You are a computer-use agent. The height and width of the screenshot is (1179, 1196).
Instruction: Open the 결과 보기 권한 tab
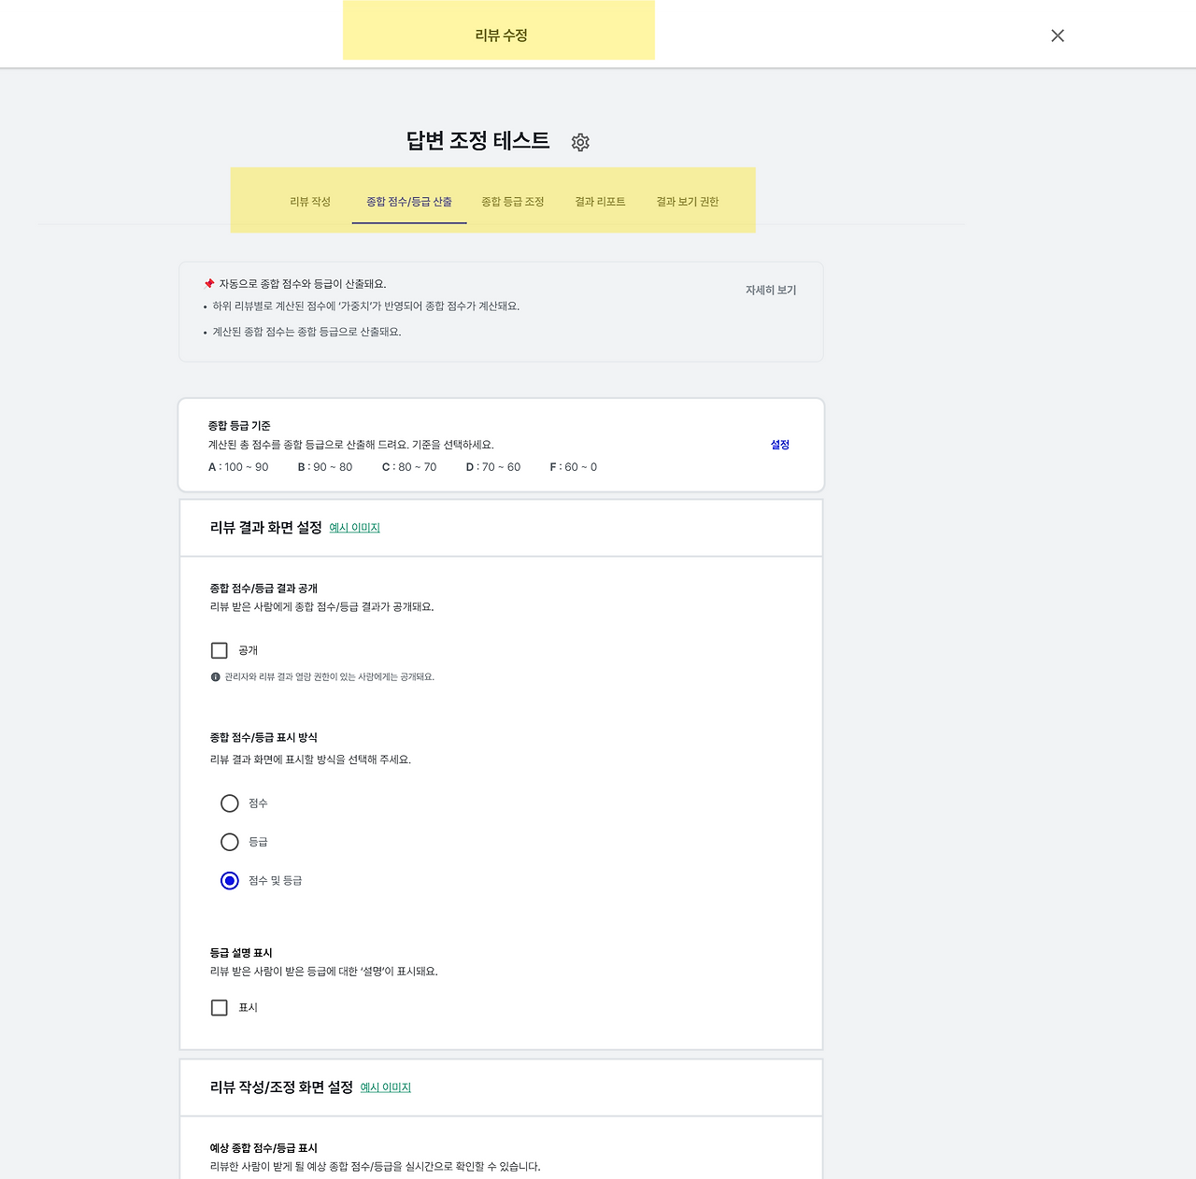tap(688, 202)
